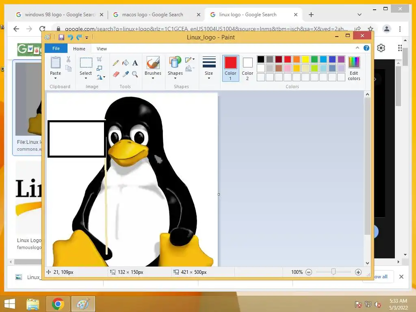Open Paint Help question mark icon

point(366,48)
